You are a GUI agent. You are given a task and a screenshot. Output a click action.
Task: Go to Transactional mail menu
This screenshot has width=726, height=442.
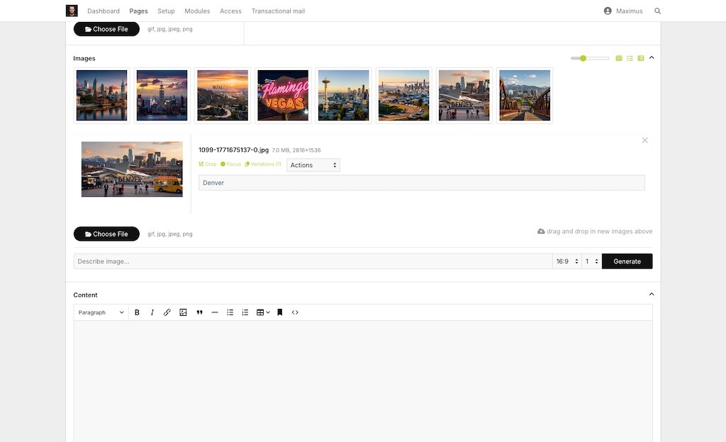278,11
